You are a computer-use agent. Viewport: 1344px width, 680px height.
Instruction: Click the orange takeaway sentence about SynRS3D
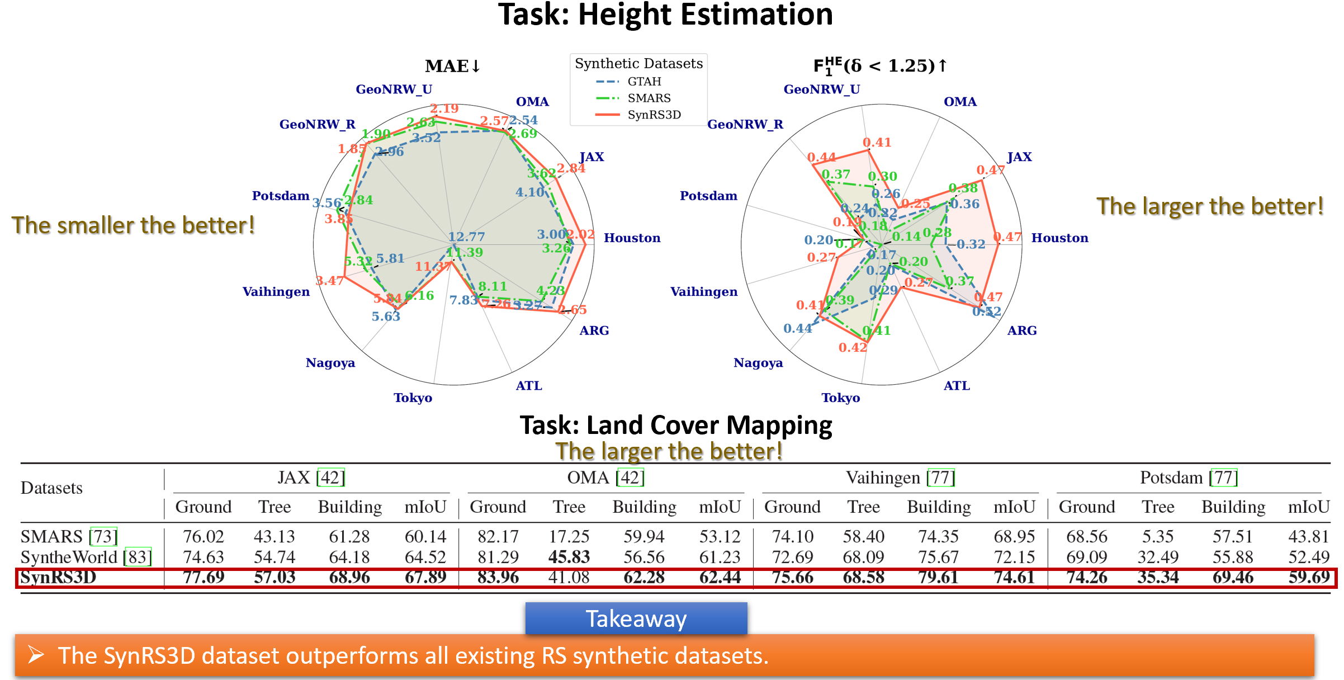[413, 655]
